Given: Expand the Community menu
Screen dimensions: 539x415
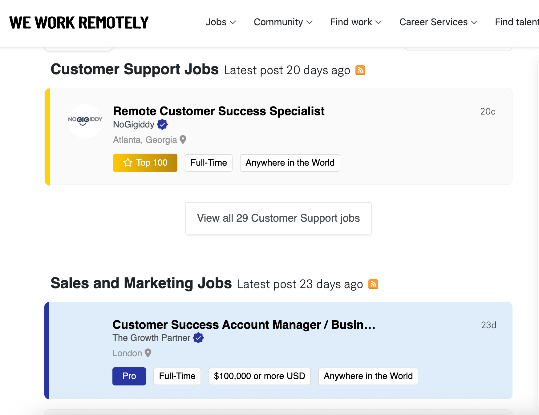Looking at the screenshot, I should point(283,22).
